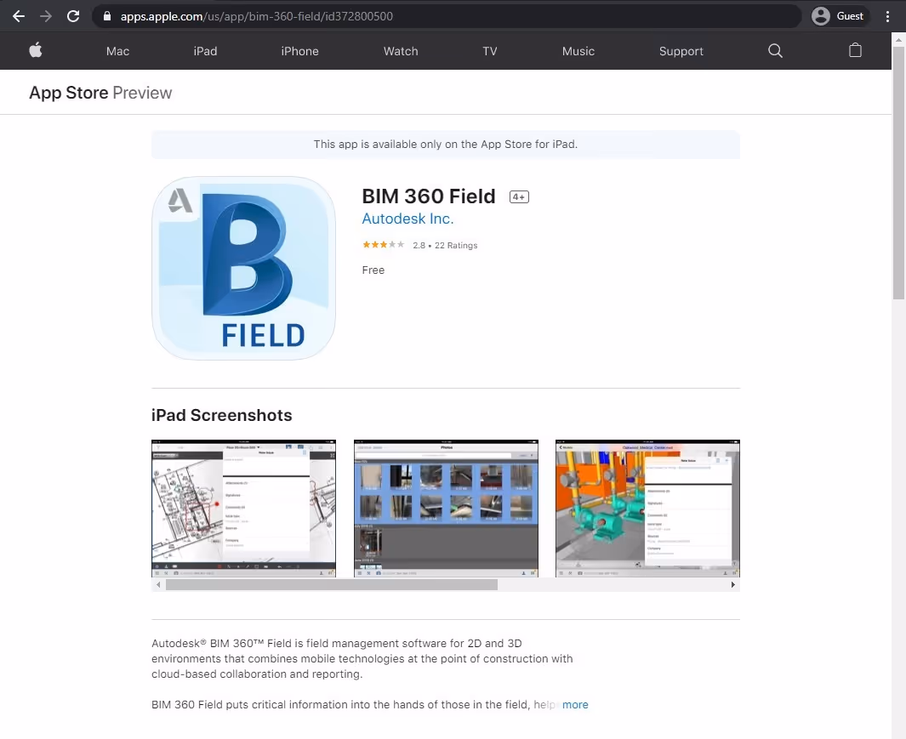Click the page scroll up arrow
This screenshot has width=906, height=739.
coord(898,39)
